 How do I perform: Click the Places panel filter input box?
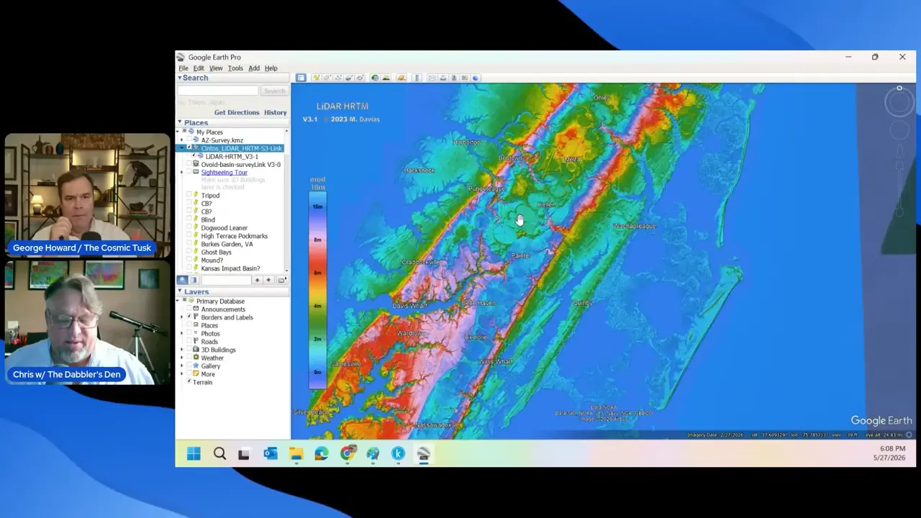tap(225, 280)
